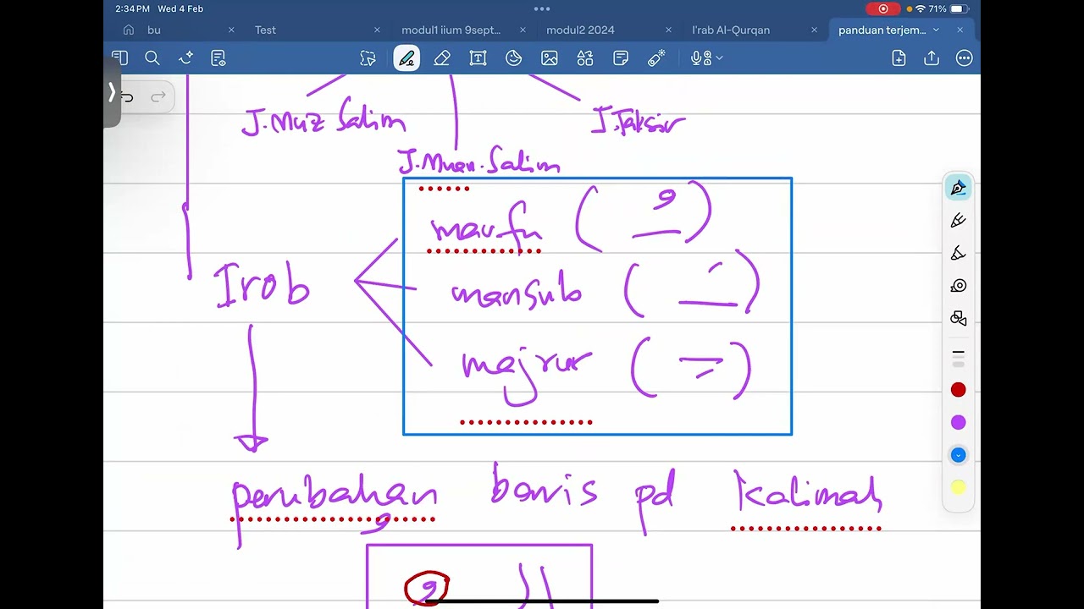
Task: Close the 'panduan terjem...' tab
Action: [960, 30]
